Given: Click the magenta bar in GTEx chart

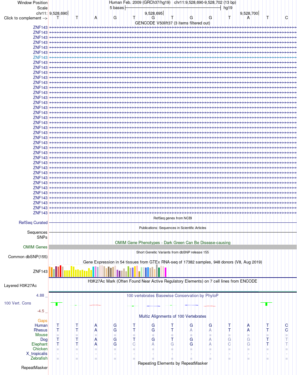Looking at the screenshot, I should [x=165, y=272].
